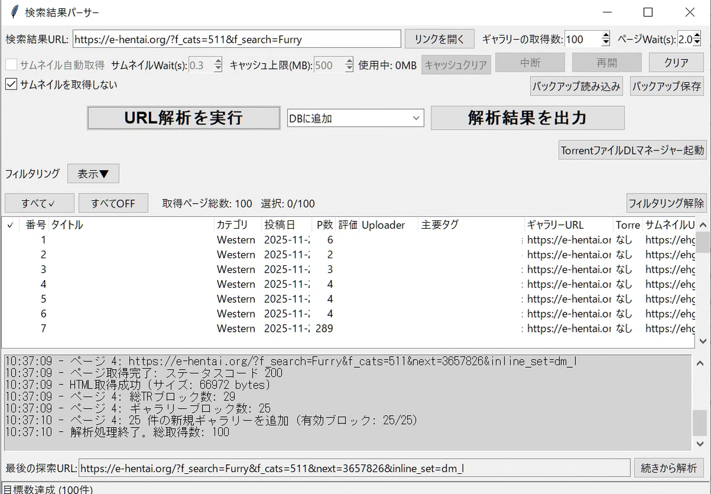Select all with すべて✓ button
Screen dimensions: 711x494
39,203
